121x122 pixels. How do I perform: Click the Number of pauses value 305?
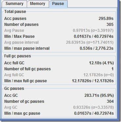[x=110, y=25]
